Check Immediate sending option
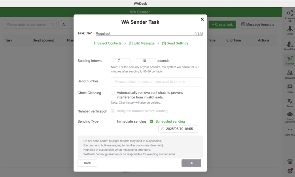The width and height of the screenshot is (295, 177). point(113,121)
